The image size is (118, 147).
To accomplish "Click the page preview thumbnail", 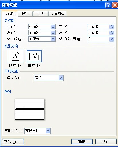I will pyautogui.click(x=29, y=109).
